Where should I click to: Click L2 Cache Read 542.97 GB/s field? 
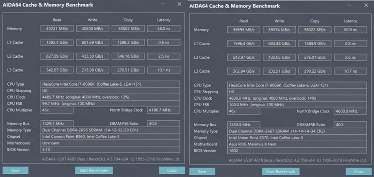click(244, 57)
